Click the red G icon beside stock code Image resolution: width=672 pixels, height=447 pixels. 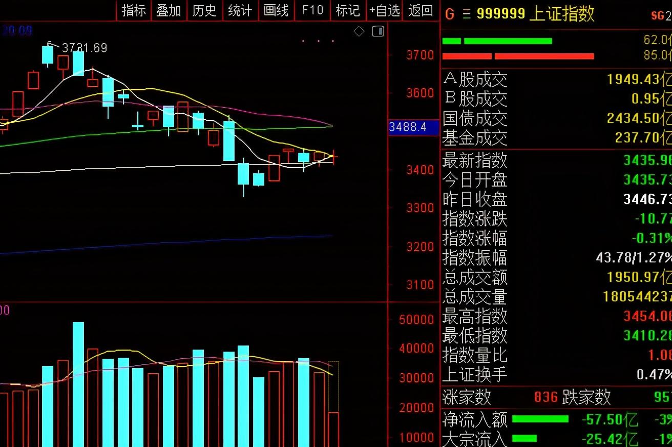[450, 14]
